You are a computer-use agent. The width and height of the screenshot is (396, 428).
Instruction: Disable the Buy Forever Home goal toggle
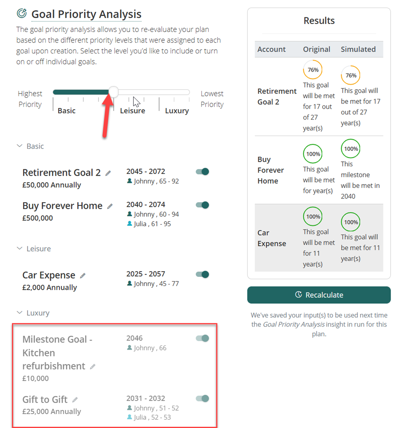tap(203, 205)
